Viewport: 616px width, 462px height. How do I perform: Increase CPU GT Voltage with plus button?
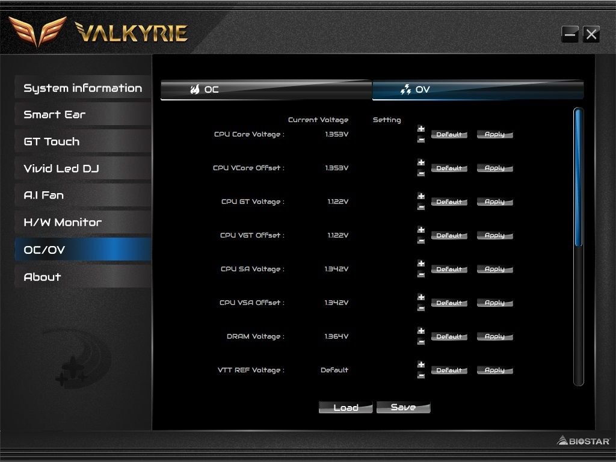(x=420, y=197)
